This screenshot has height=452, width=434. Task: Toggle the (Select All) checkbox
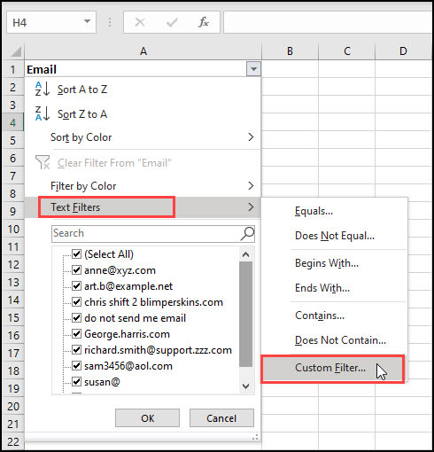[76, 254]
